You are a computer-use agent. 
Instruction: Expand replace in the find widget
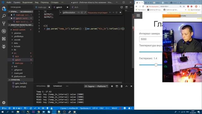pos(61,13)
